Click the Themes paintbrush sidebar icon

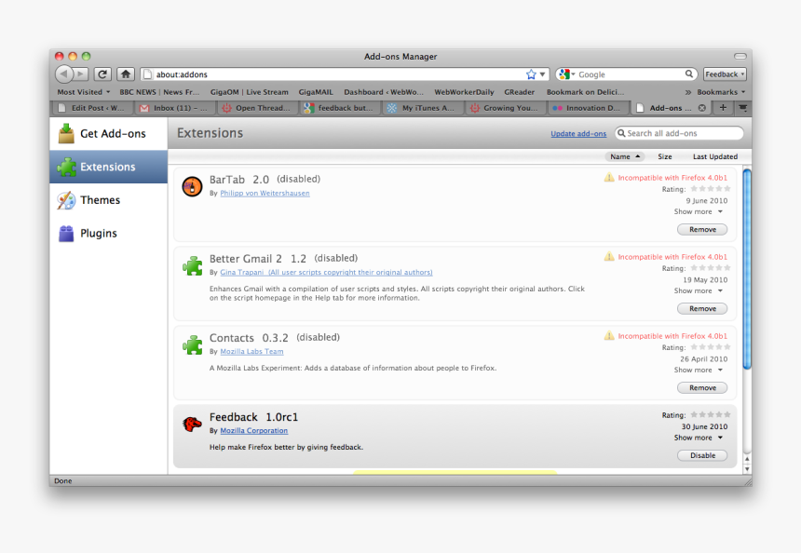pos(66,200)
